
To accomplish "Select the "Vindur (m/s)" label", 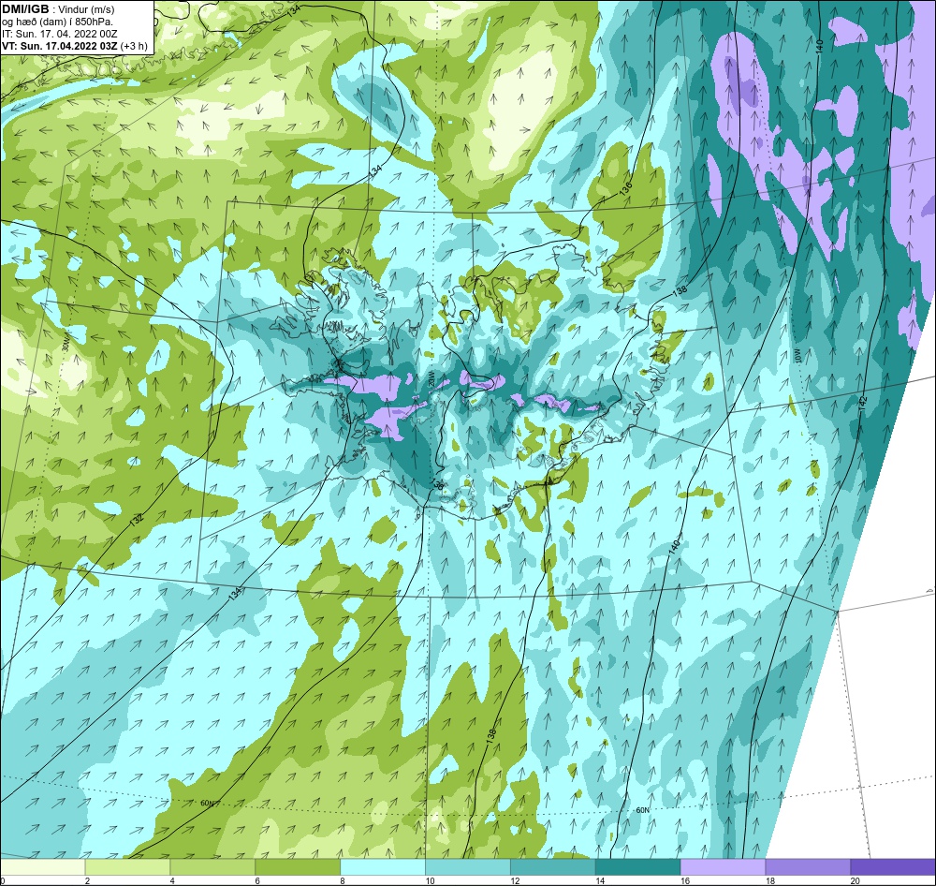I will coord(86,9).
